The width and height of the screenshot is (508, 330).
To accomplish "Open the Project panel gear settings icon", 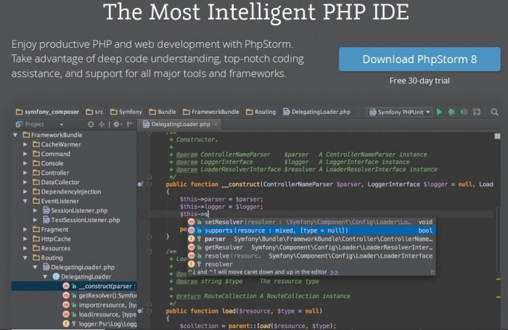I will (x=117, y=124).
